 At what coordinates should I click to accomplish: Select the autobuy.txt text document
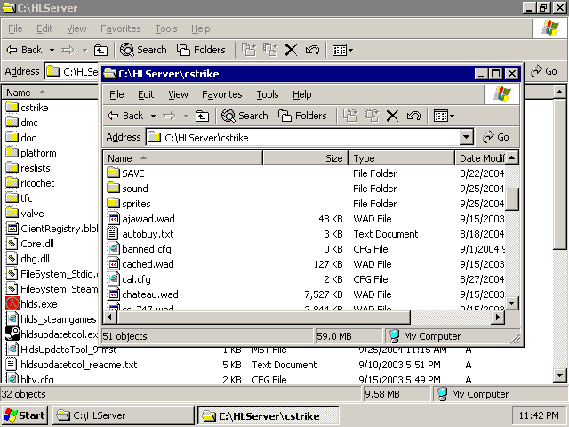147,233
